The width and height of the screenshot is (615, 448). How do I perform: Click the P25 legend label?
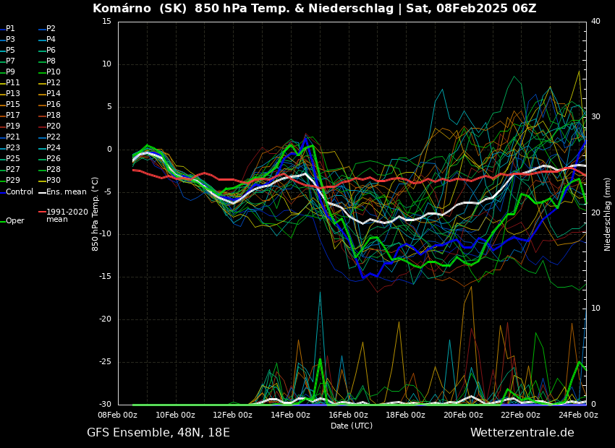(13, 159)
